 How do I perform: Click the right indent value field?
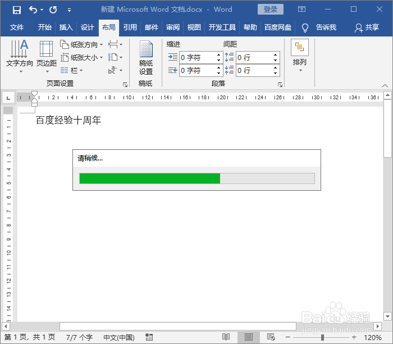coord(197,70)
